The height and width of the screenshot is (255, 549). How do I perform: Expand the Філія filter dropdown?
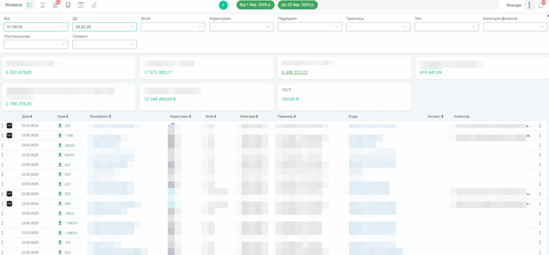coord(173,27)
